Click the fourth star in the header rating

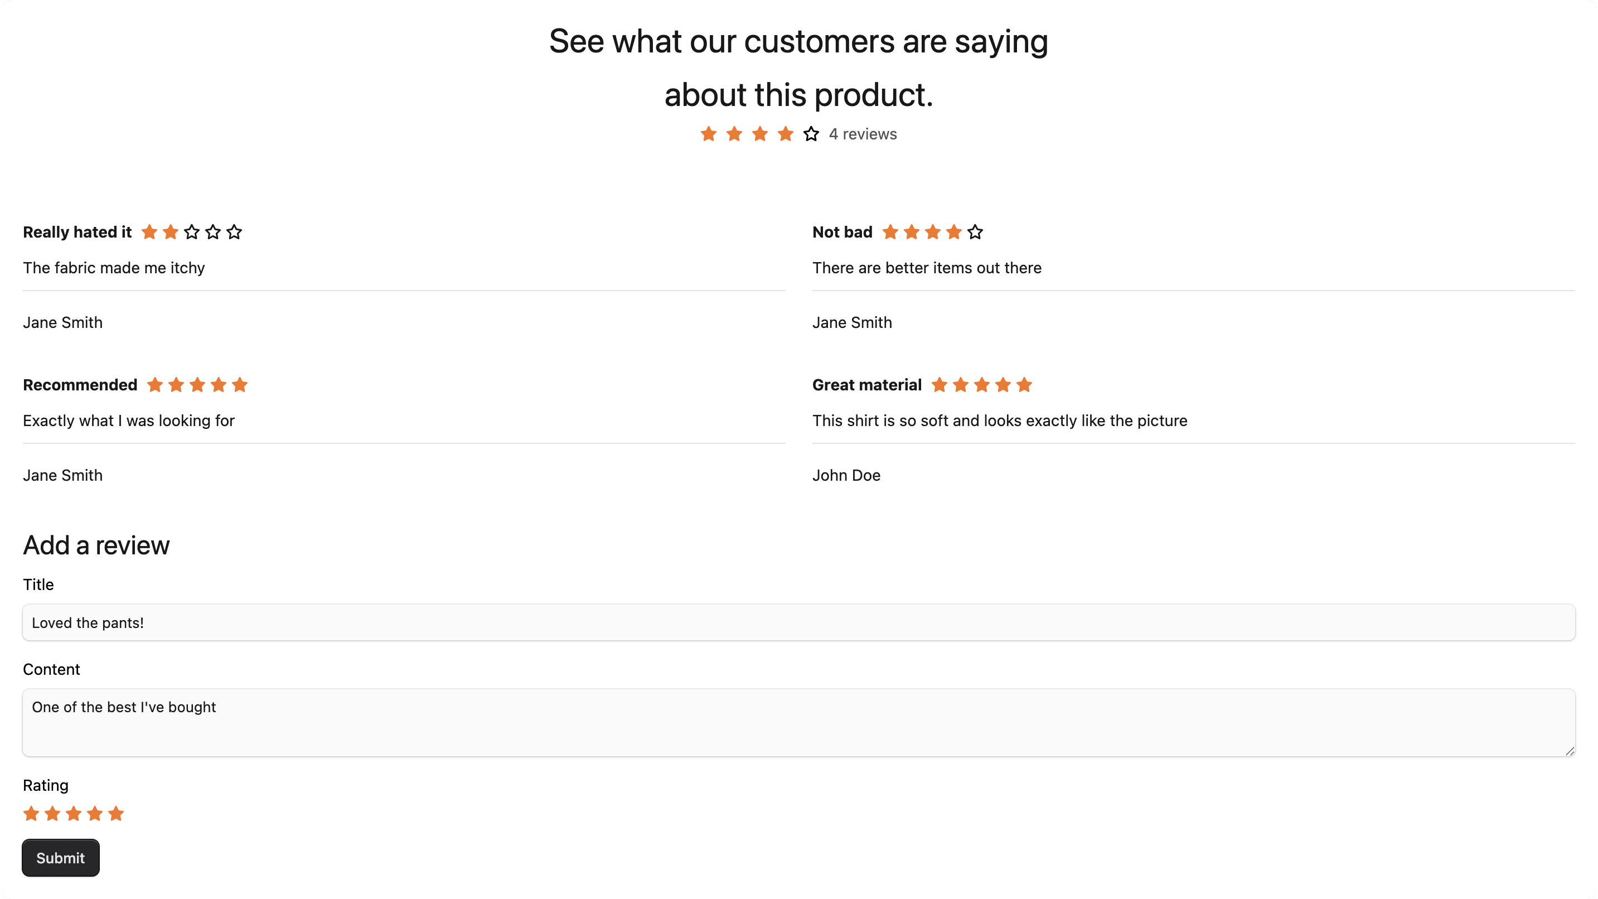point(786,133)
